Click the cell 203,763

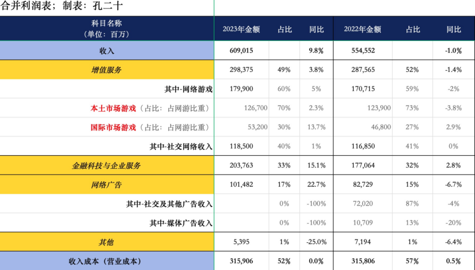[x=241, y=166]
